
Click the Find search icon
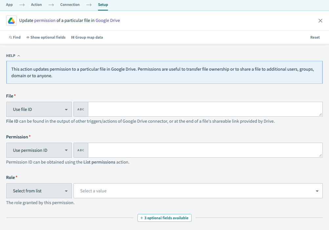pos(10,38)
